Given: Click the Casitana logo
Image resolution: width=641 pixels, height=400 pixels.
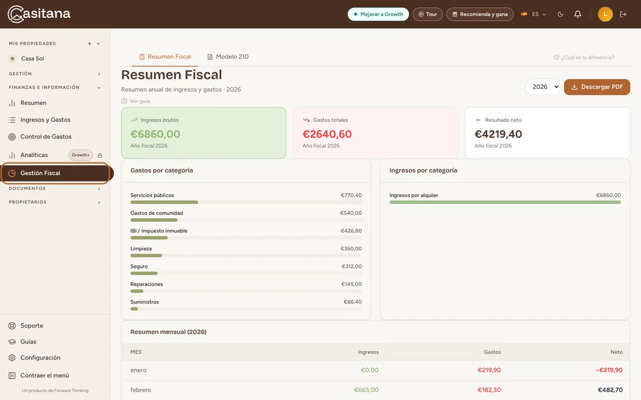Looking at the screenshot, I should point(39,14).
